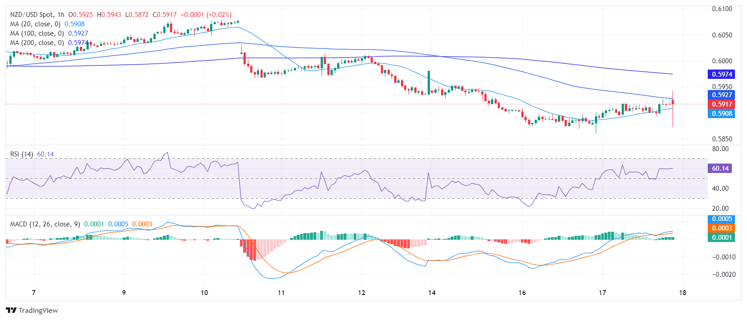
Task: Click the blue 0.0005 MACD value tag
Action: pyautogui.click(x=721, y=219)
